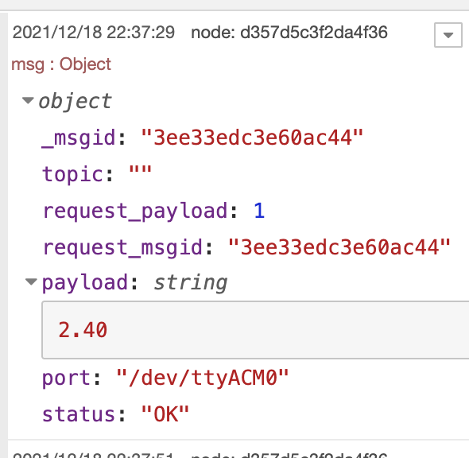
Task: Click the status "OK" value
Action: click(165, 414)
